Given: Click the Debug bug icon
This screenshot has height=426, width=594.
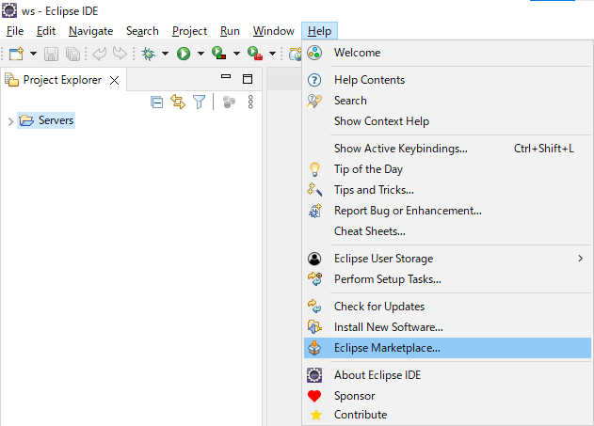Looking at the screenshot, I should (x=148, y=54).
